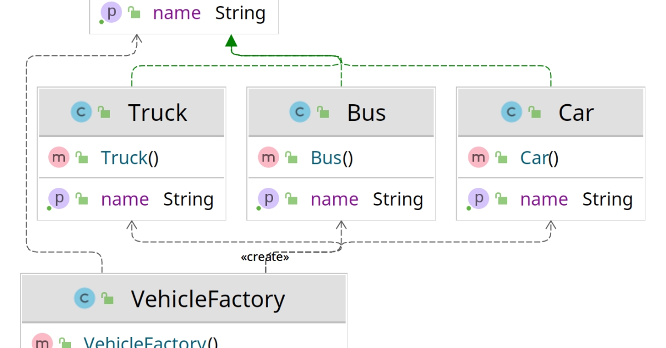Click the String type in Bus class
Image resolution: width=666 pixels, height=348 pixels.
398,199
